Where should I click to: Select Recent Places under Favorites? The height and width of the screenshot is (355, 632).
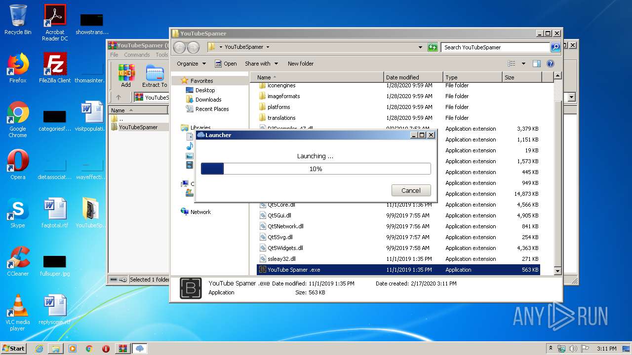(x=212, y=109)
